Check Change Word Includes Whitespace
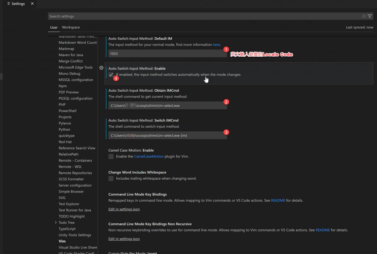 pyautogui.click(x=111, y=179)
